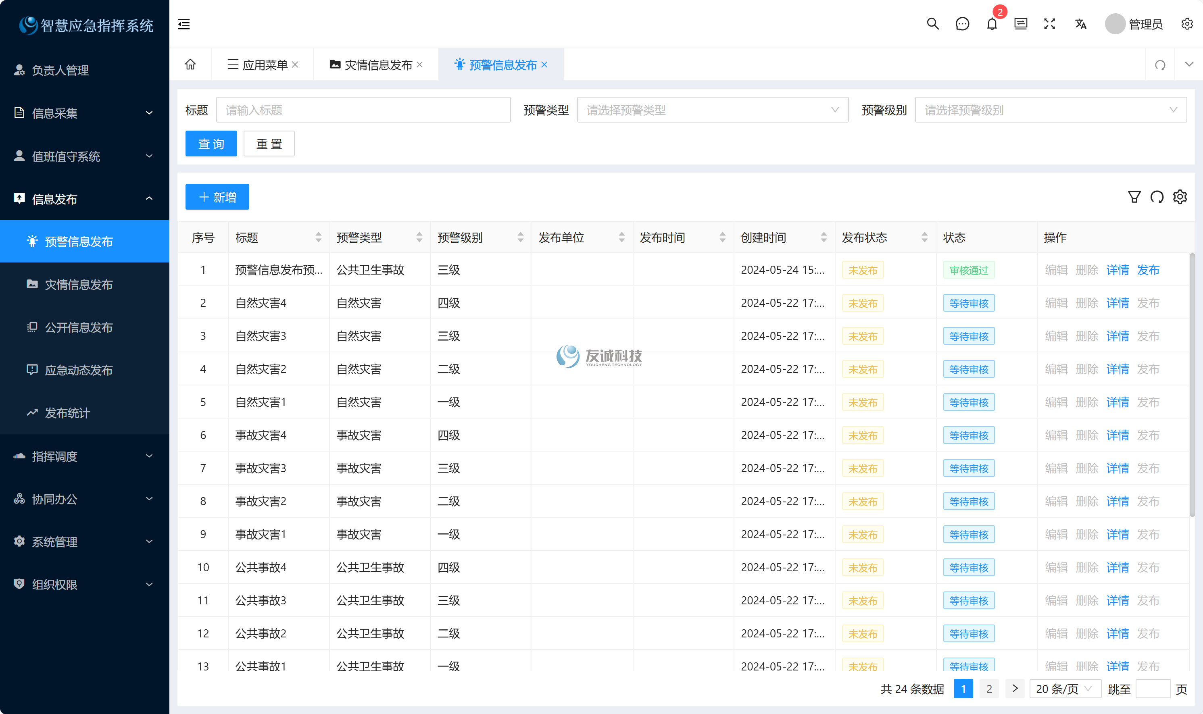Sort by 预警类型 column arrows
Viewport: 1203px width, 714px height.
[419, 237]
